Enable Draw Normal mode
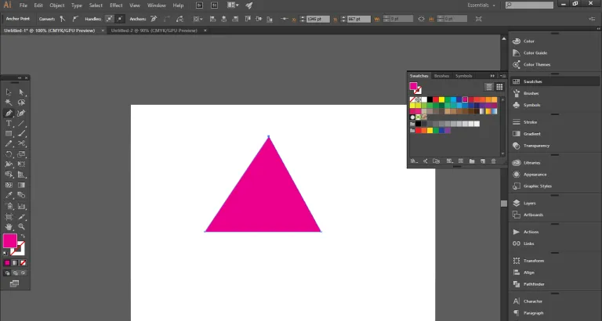 click(7, 273)
